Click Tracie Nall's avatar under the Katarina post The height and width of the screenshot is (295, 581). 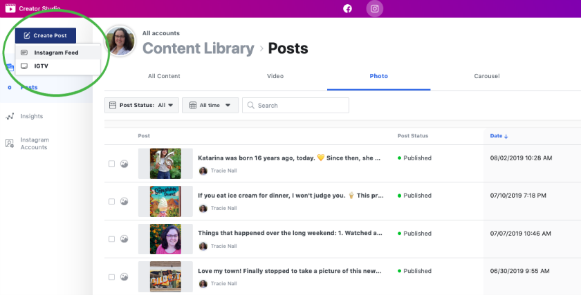point(203,171)
